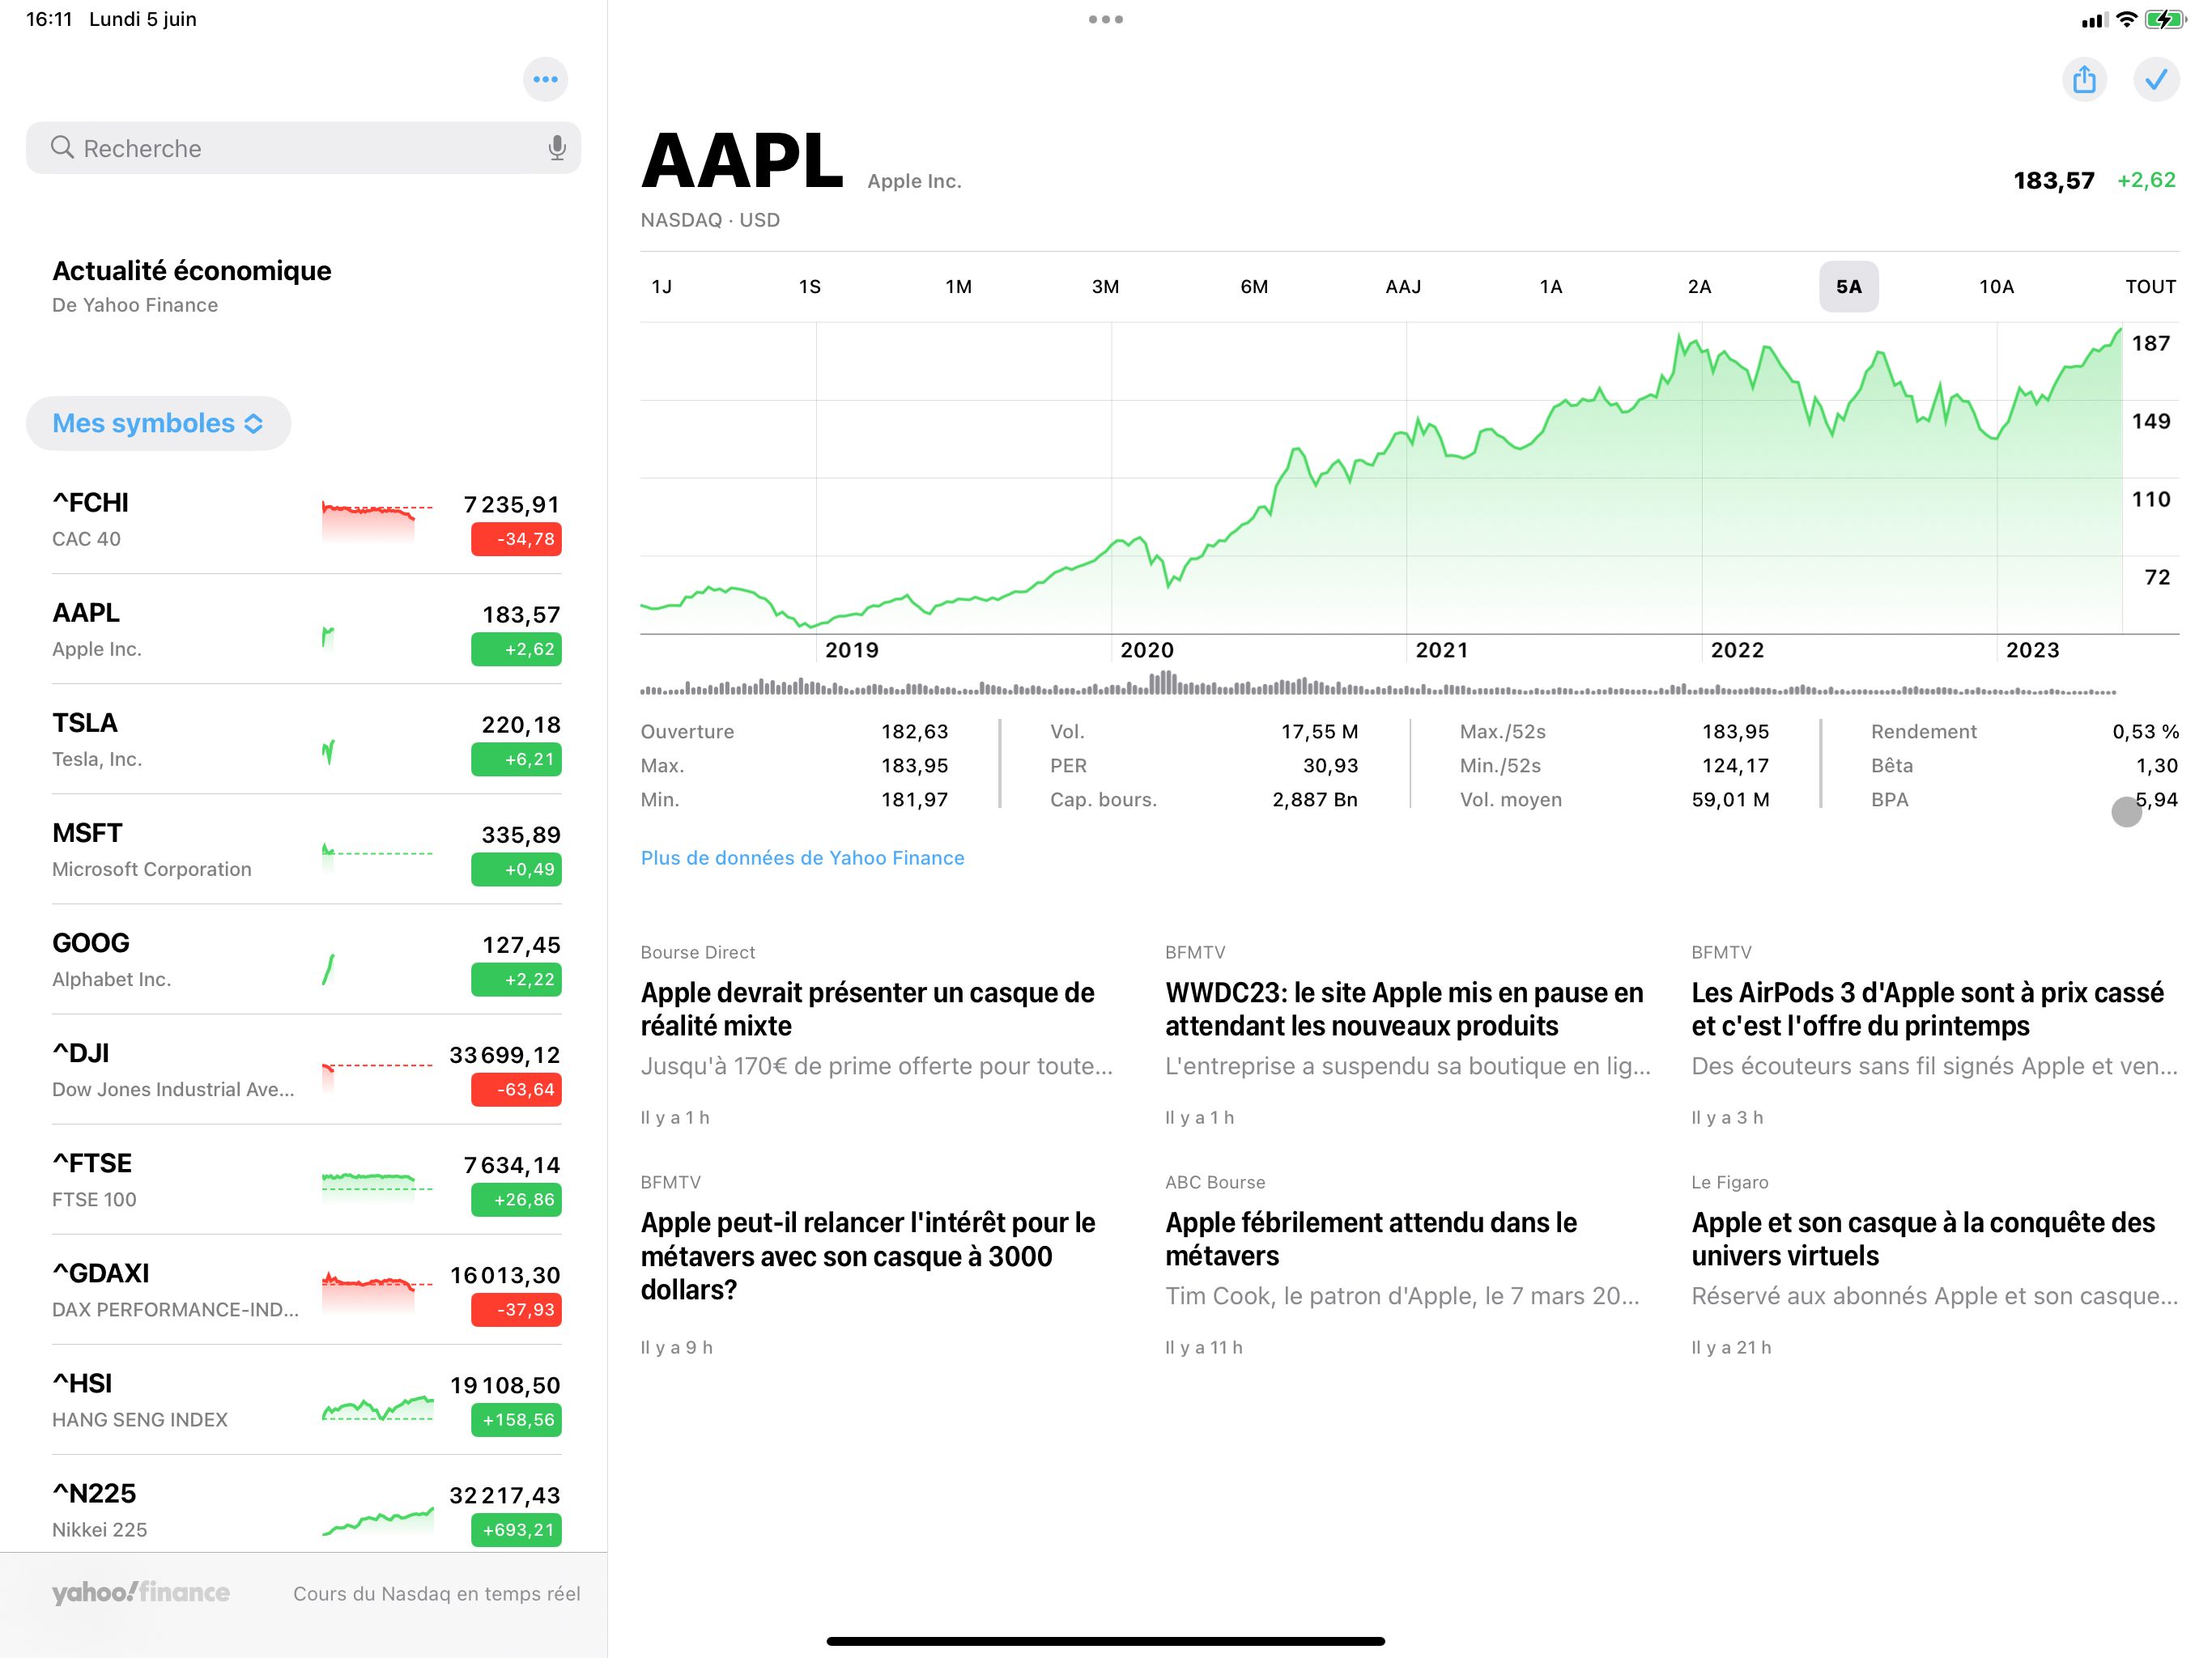Tap the Wi-Fi status icon

(x=2127, y=19)
